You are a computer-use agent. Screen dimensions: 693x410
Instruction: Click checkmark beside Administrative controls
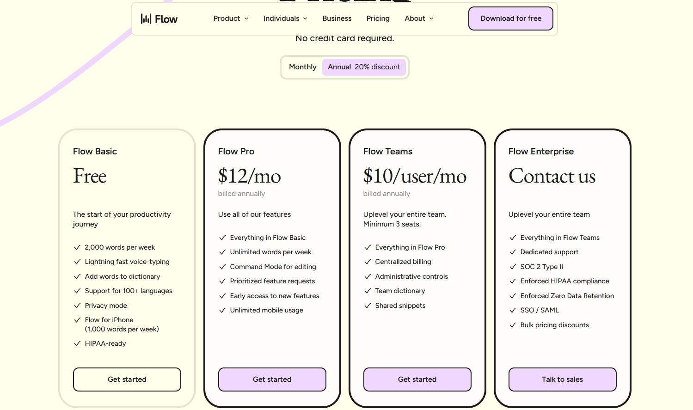pyautogui.click(x=368, y=276)
